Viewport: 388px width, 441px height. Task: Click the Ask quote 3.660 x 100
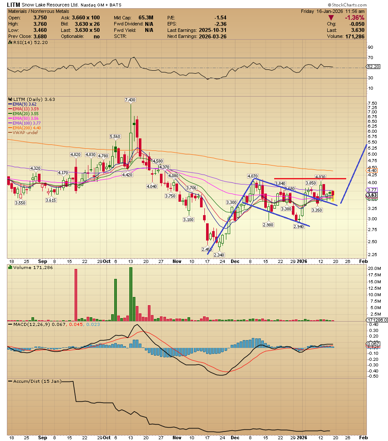point(85,18)
